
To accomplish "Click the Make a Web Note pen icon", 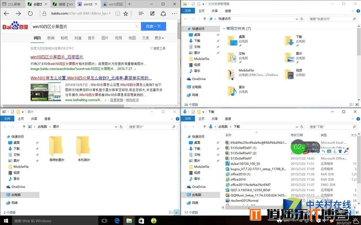I will [x=152, y=14].
